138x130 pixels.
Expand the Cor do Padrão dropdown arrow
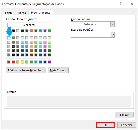[x=112, y=24]
